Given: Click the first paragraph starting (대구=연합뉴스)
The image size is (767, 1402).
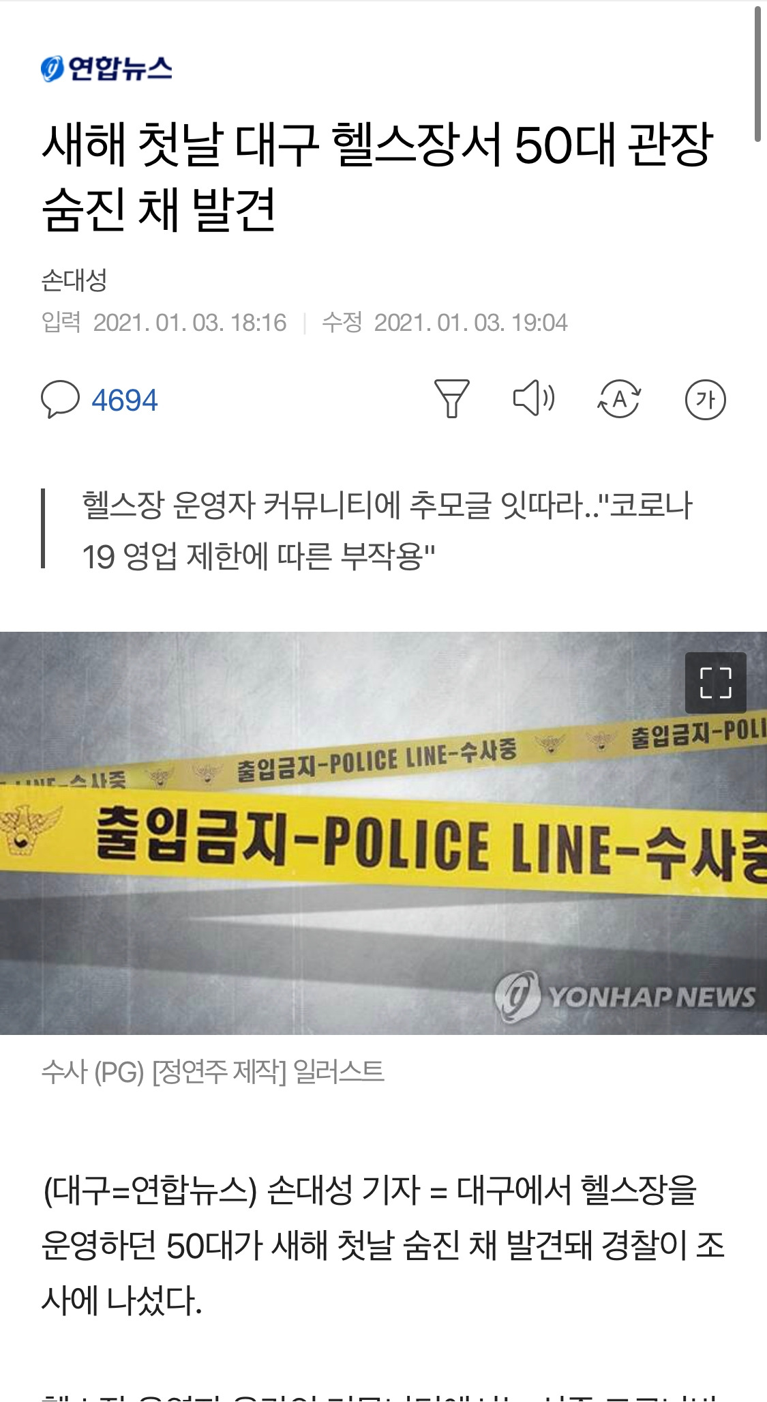Looking at the screenshot, I should point(382,1245).
